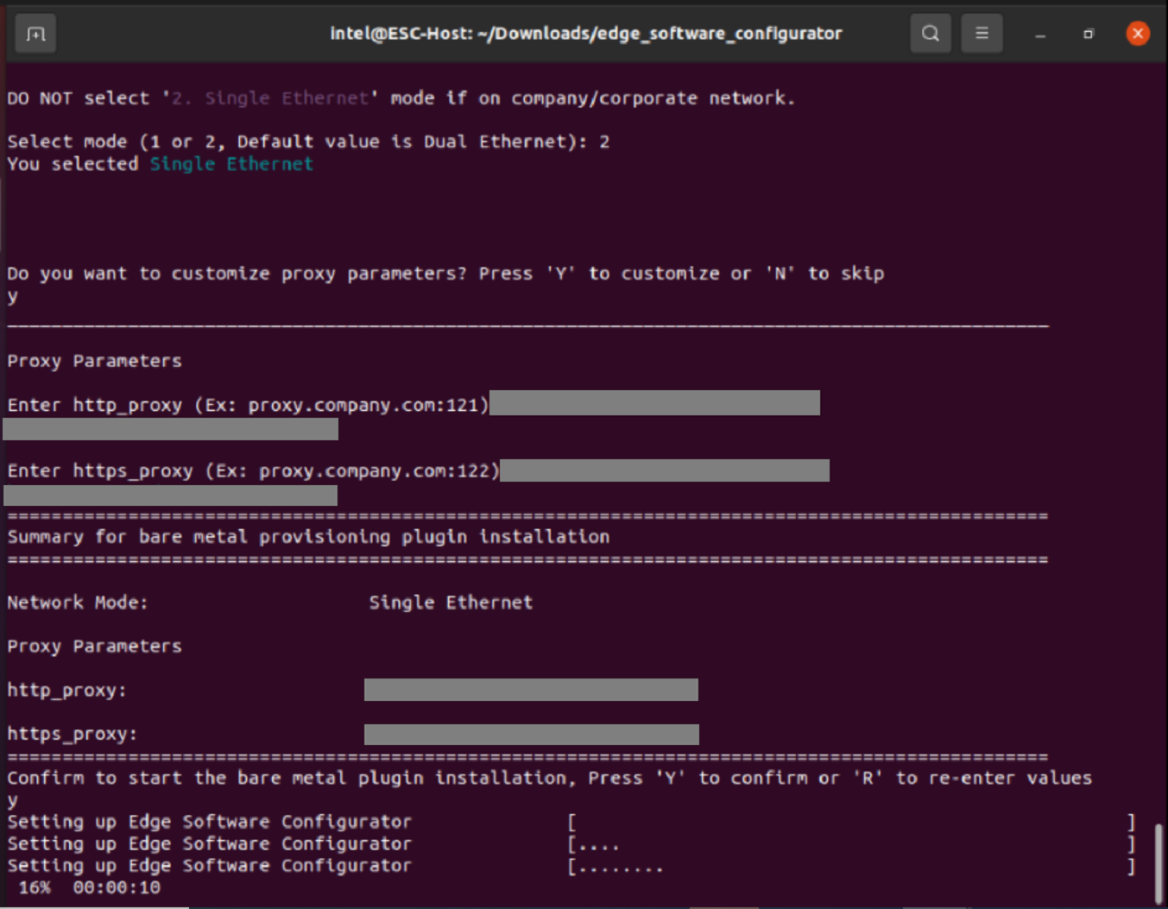Screen dimensions: 1168x909
Task: Click the new tab icon again
Action: [35, 34]
